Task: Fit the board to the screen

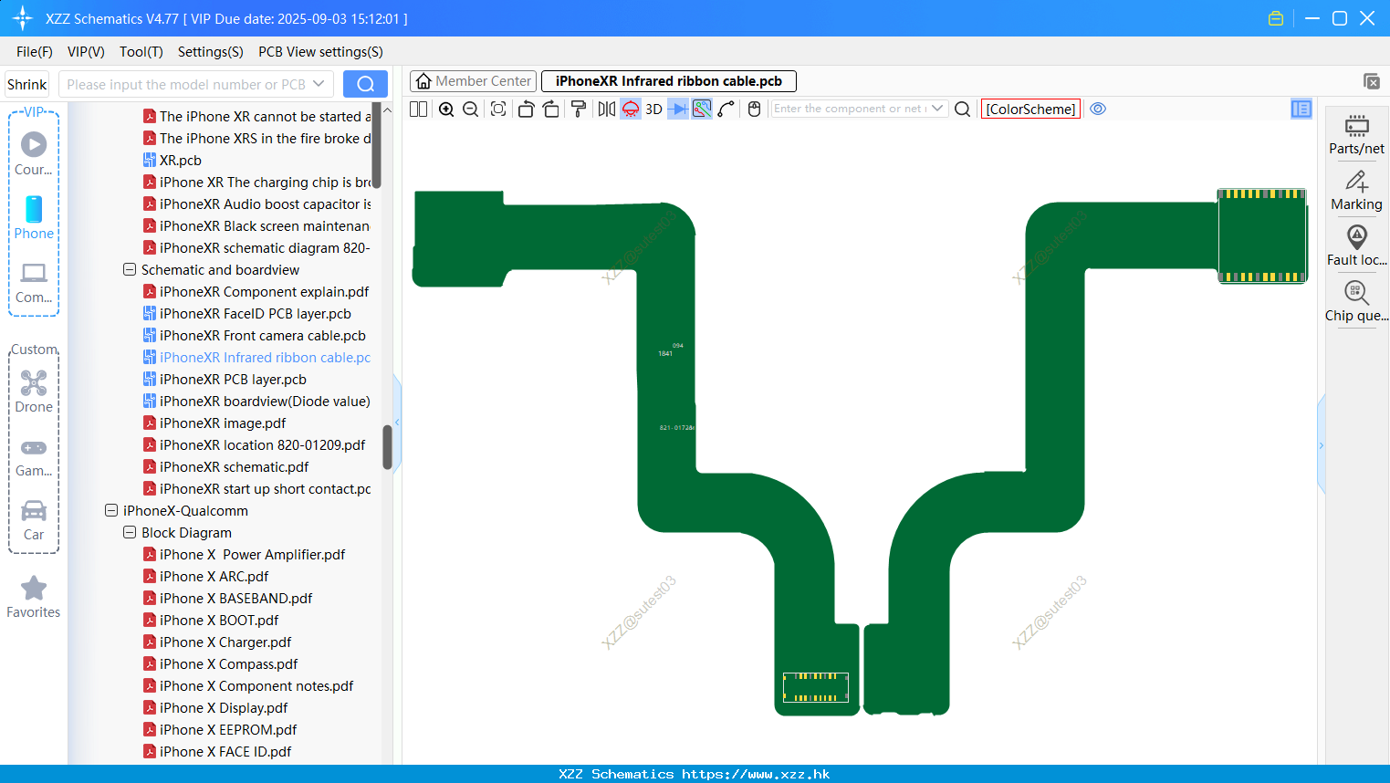Action: pos(498,109)
